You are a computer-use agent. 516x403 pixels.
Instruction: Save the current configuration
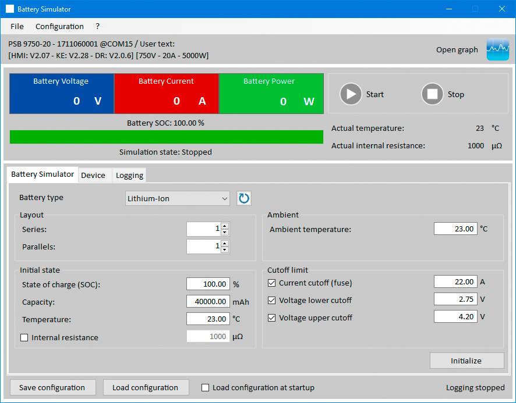[52, 387]
